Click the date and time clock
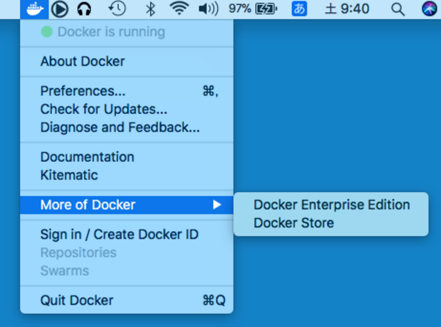Image resolution: width=441 pixels, height=327 pixels. (x=347, y=9)
